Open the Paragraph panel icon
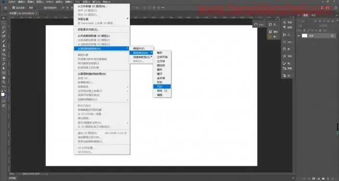This screenshot has width=339, height=181. (285, 27)
